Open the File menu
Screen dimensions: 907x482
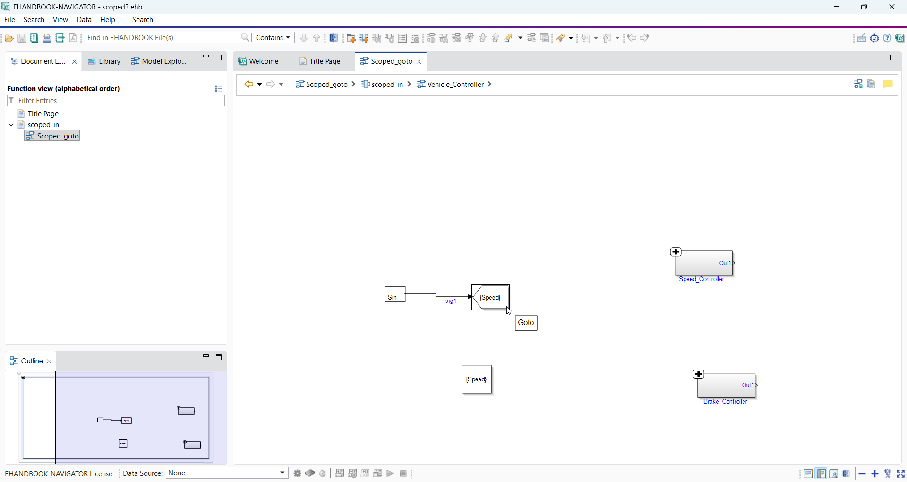[9, 20]
